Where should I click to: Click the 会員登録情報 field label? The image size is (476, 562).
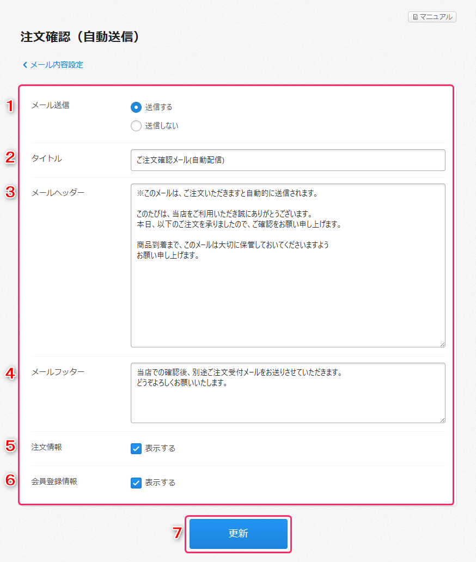coord(54,481)
